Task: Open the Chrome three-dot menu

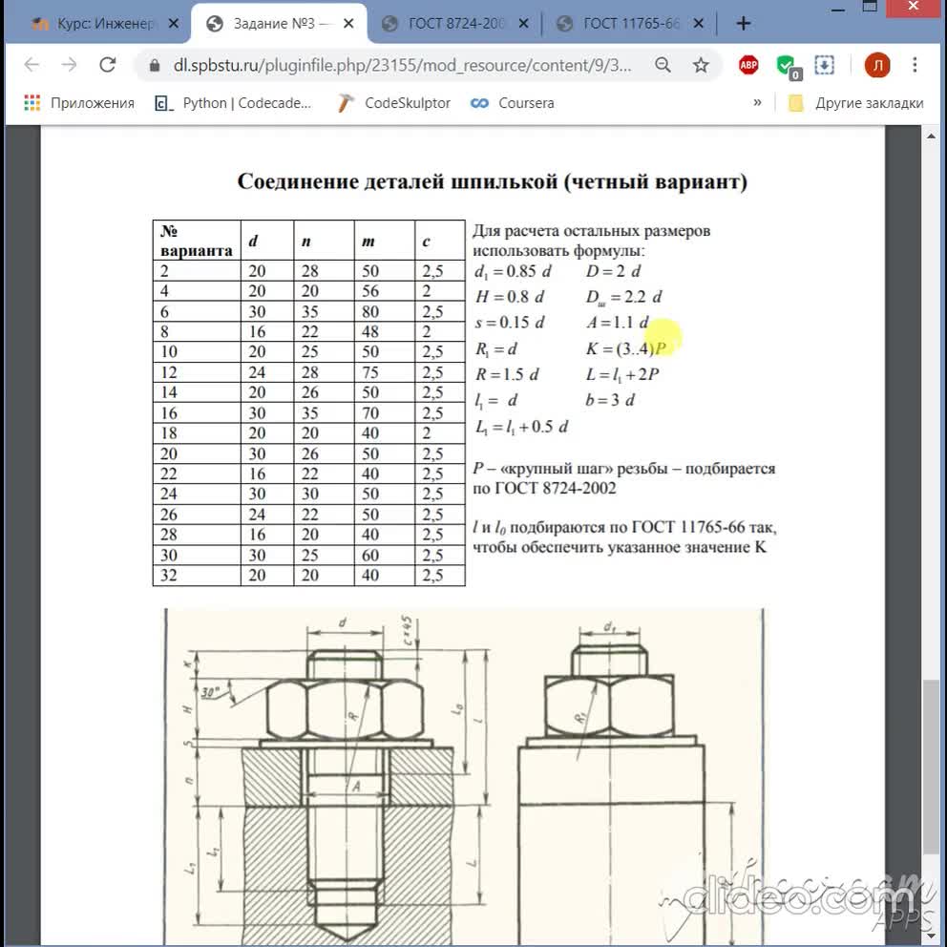Action: point(915,65)
